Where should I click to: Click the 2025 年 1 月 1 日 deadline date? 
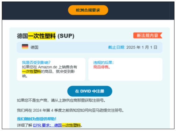click(142, 47)
